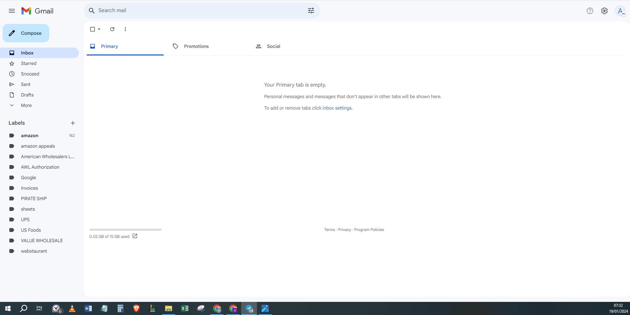Image resolution: width=630 pixels, height=315 pixels.
Task: Open the amazon label
Action: pos(39,136)
